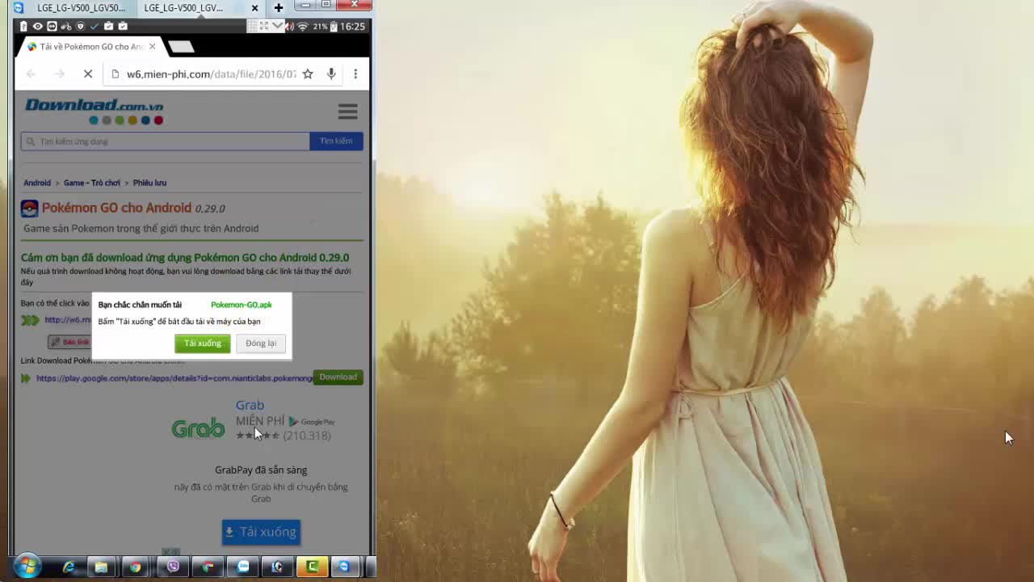Expand the remote toolbar down-arrow chevron
The height and width of the screenshot is (582, 1034).
coord(278,26)
